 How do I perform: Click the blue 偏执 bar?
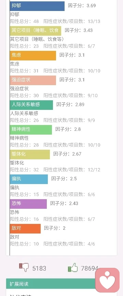coord(29,179)
